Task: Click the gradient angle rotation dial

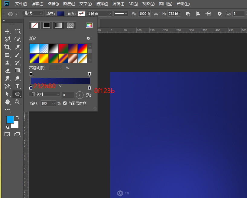Action: tap(80, 95)
